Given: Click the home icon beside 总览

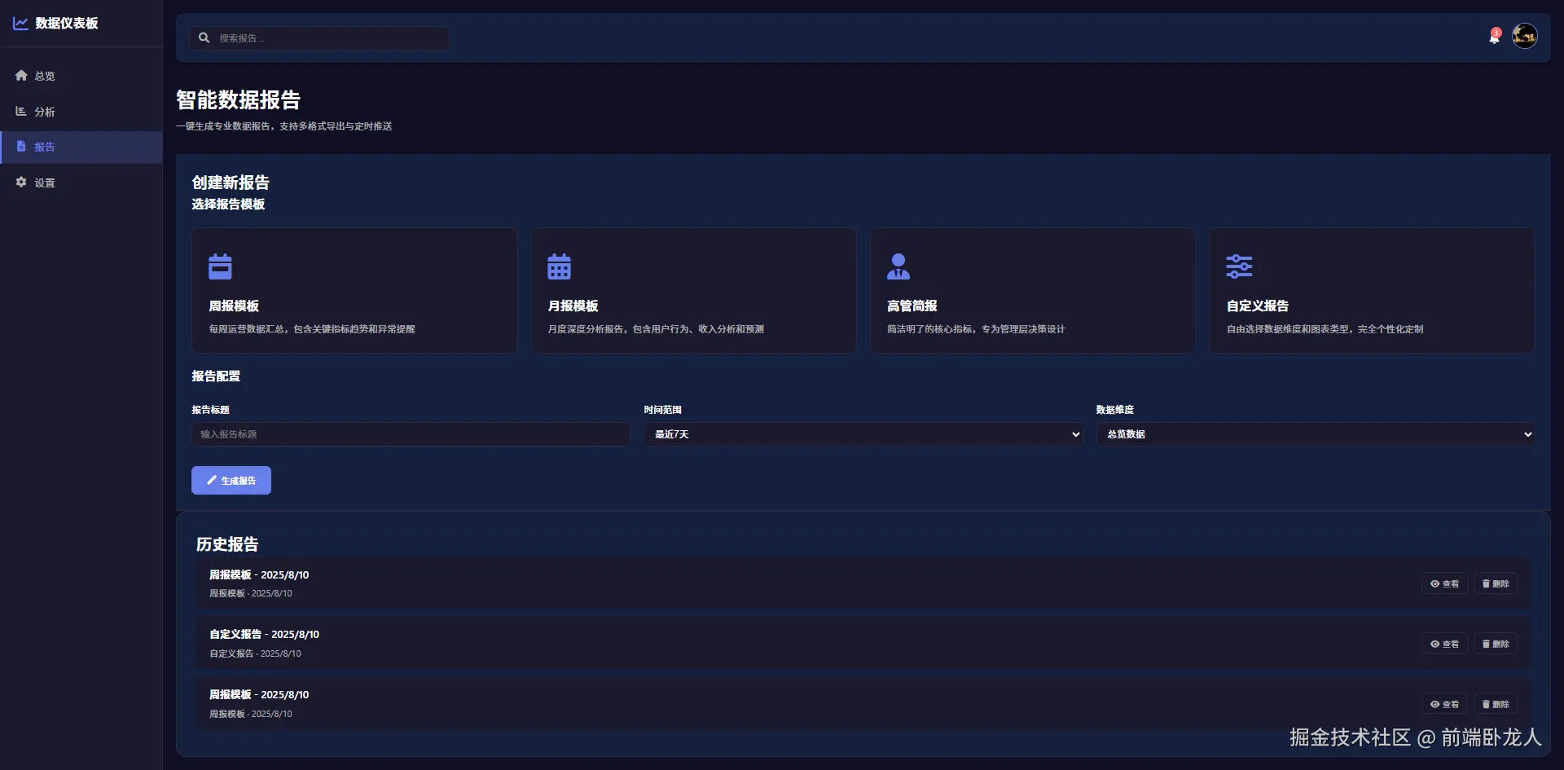Looking at the screenshot, I should tap(21, 75).
